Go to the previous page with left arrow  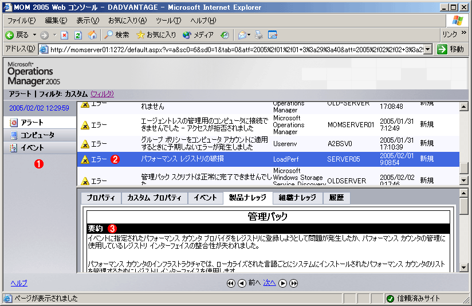242,284
